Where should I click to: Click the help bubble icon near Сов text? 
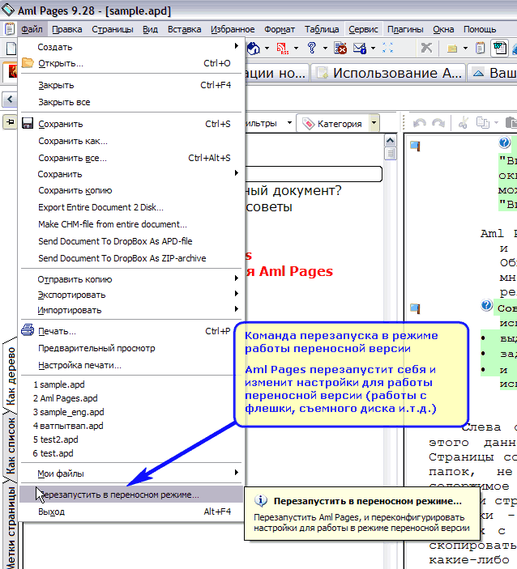pyautogui.click(x=487, y=305)
